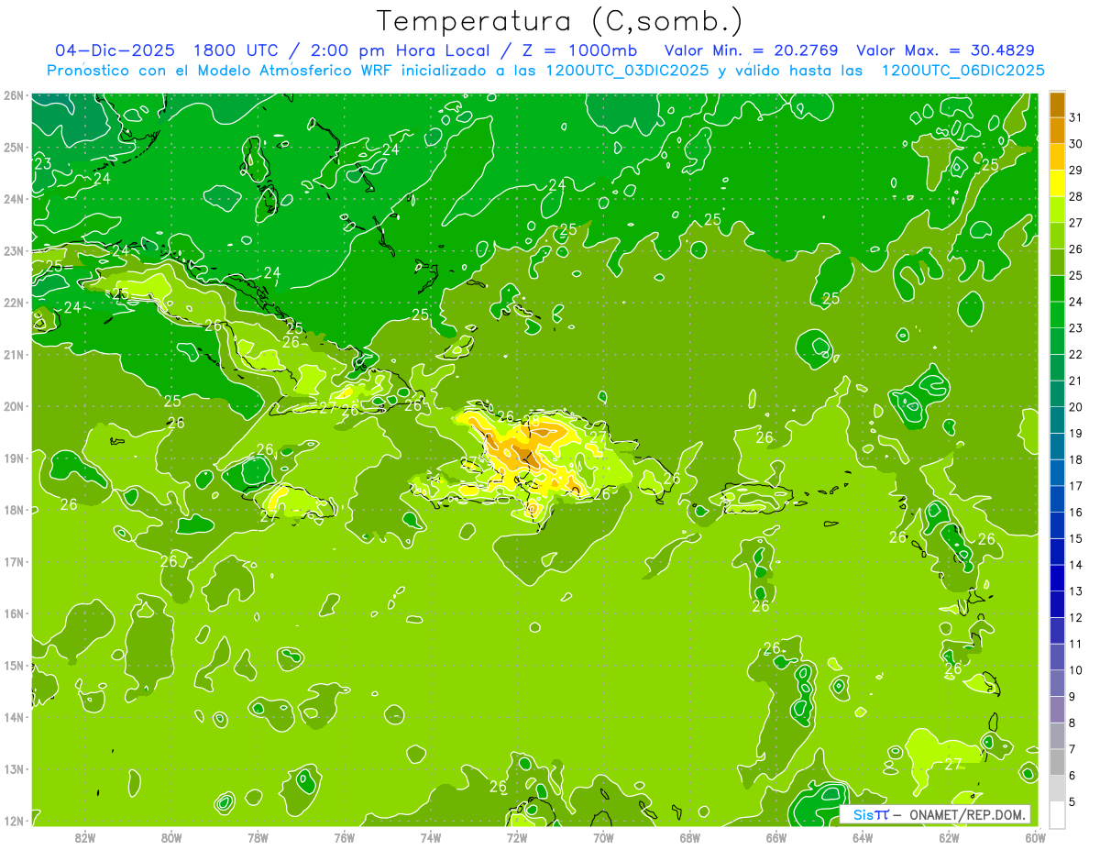This screenshot has height=850, width=1100.
Task: Click 'Valor Max. = 30.4829' text
Action: click(945, 50)
